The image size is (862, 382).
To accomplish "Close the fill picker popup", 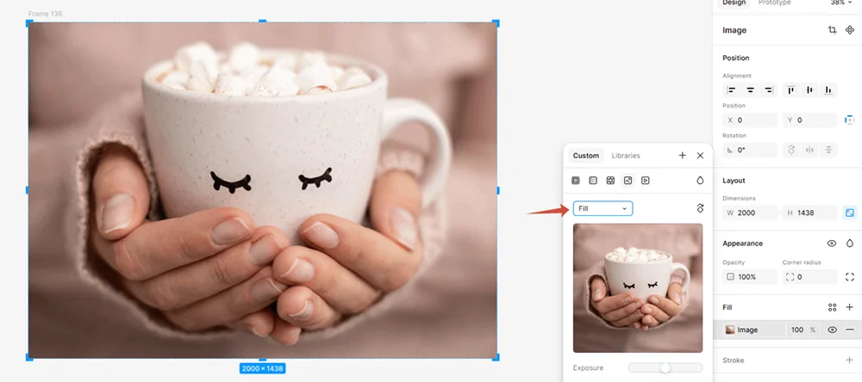I will (700, 156).
